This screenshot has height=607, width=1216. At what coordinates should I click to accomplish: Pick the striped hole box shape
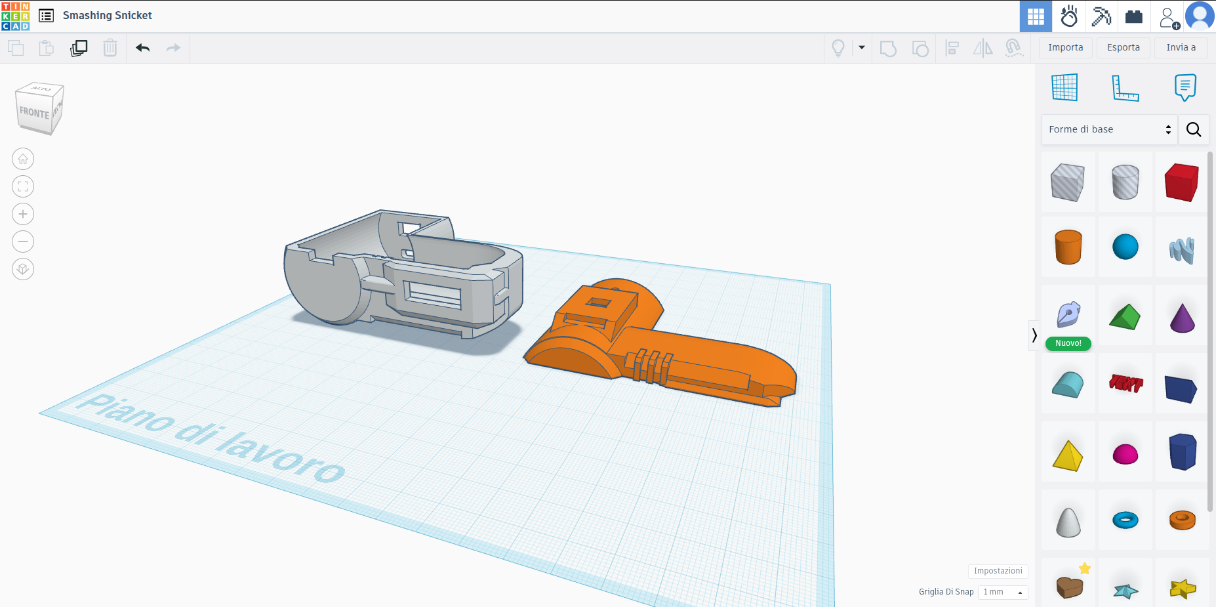pos(1068,182)
